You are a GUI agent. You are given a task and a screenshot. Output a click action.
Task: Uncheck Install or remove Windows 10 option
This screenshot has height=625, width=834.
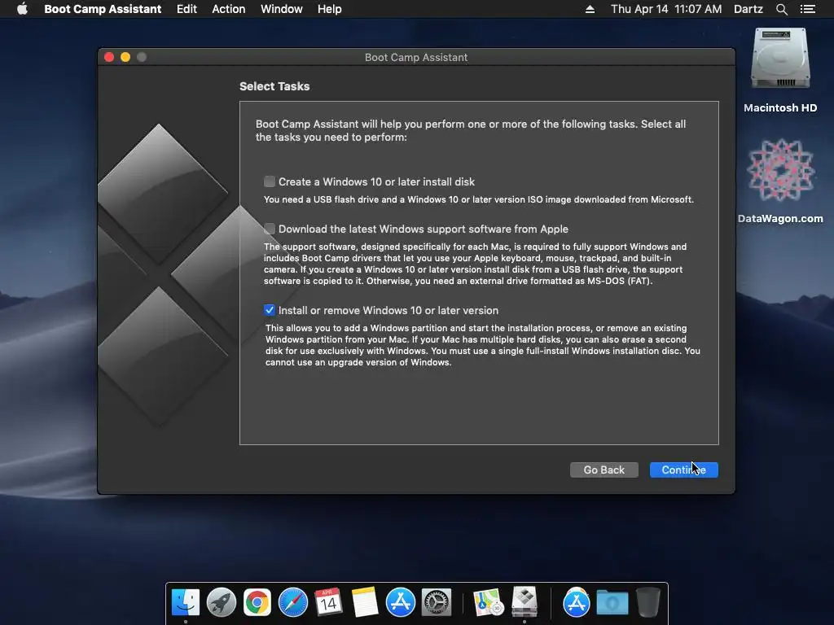pos(270,310)
